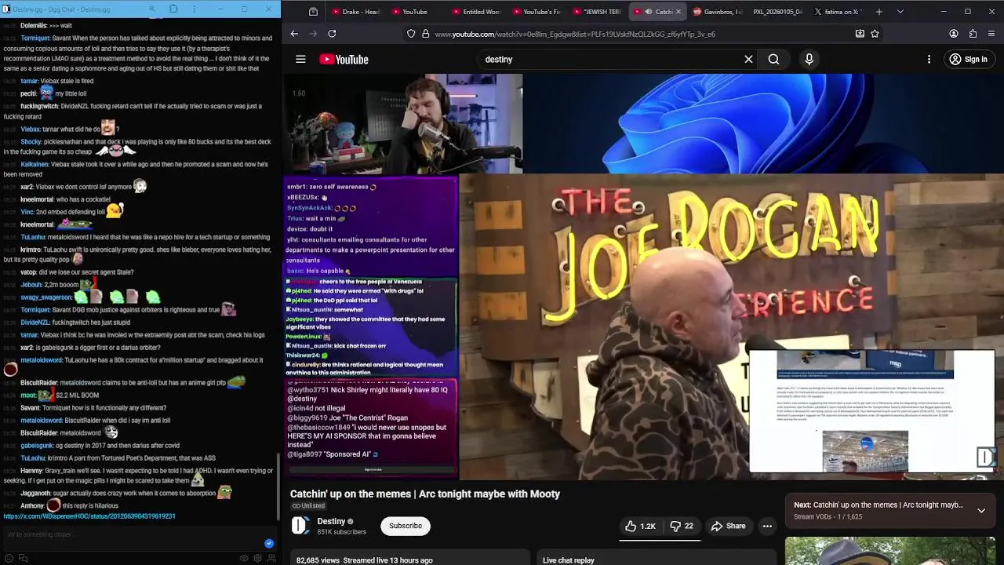Open the Destiny channel avatar

coord(300,526)
